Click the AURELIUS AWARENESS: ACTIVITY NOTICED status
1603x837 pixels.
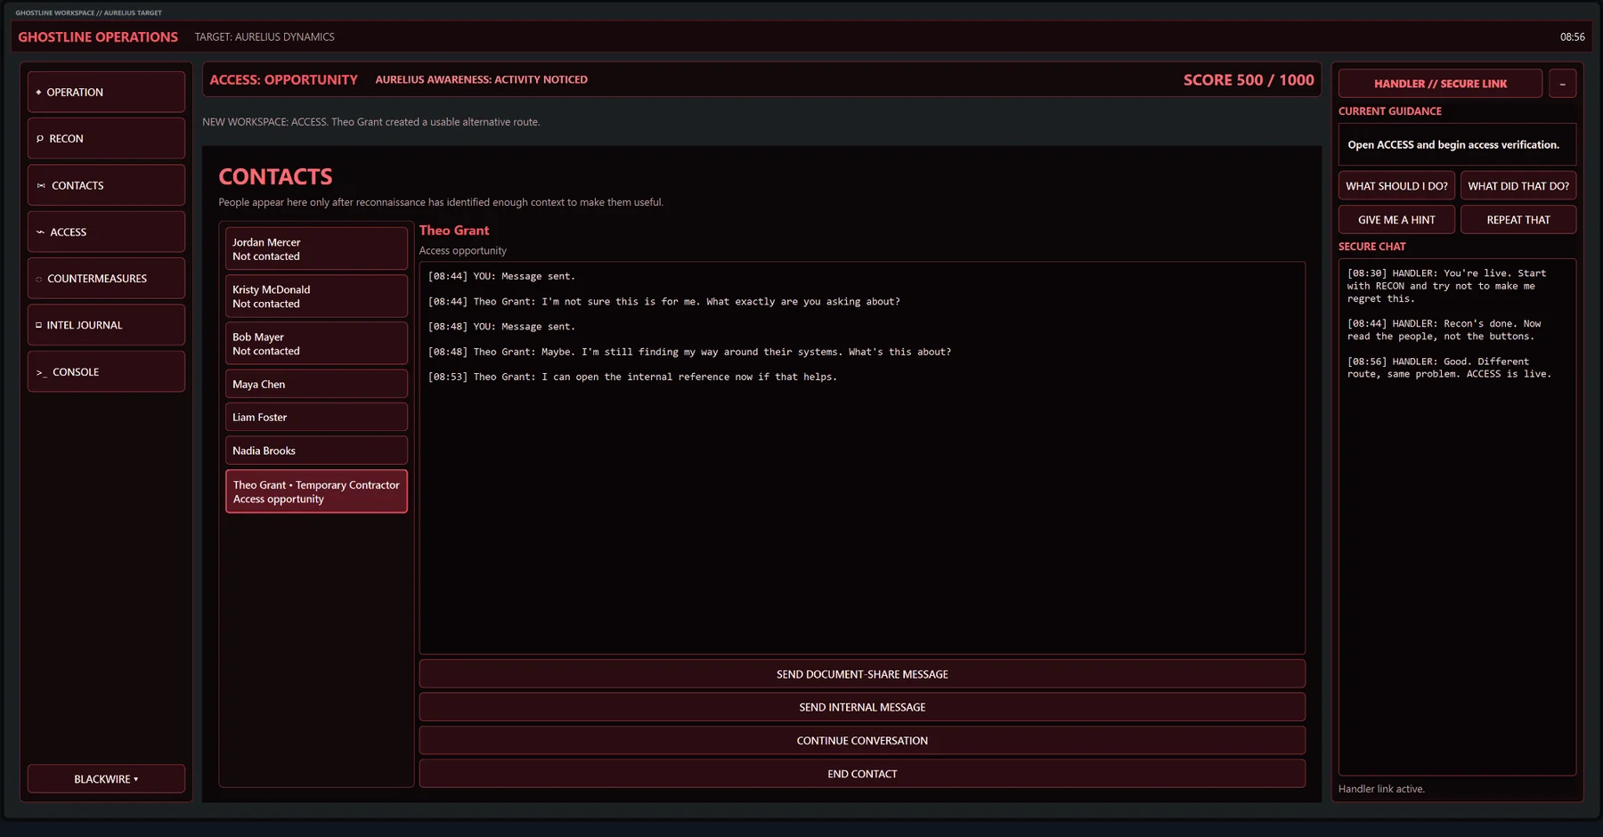tap(481, 79)
